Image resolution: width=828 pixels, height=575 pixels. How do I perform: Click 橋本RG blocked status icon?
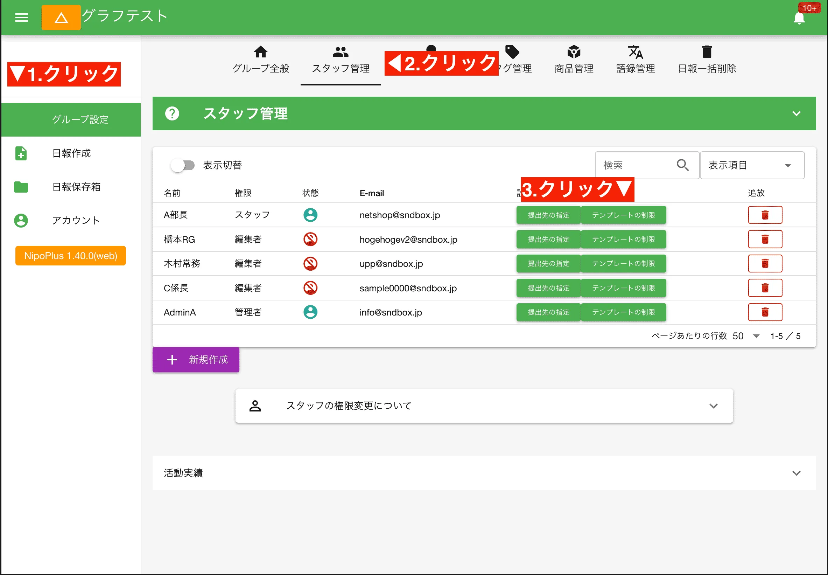coord(310,239)
